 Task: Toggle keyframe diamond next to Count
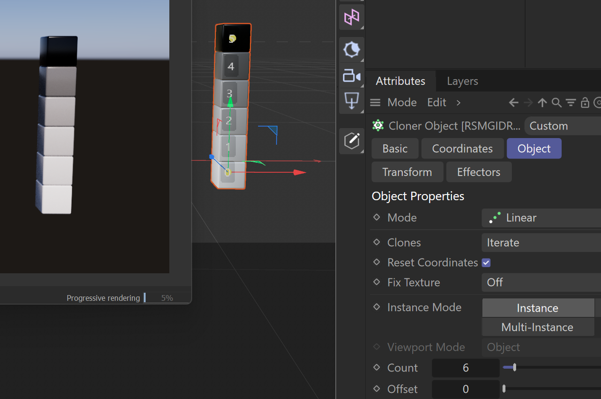pyautogui.click(x=377, y=368)
